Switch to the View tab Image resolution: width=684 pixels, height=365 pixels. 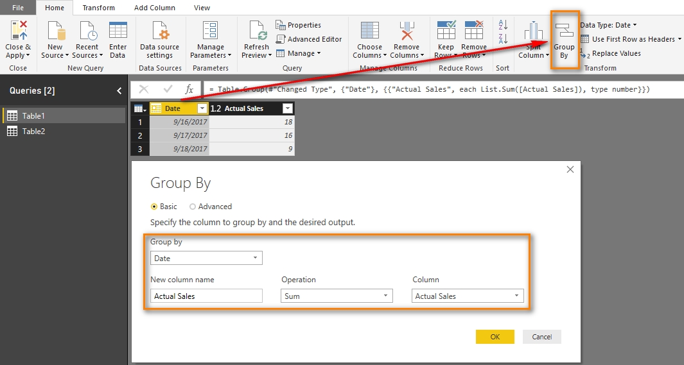click(x=202, y=8)
